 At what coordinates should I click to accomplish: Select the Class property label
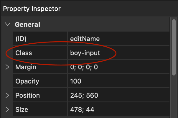24,53
